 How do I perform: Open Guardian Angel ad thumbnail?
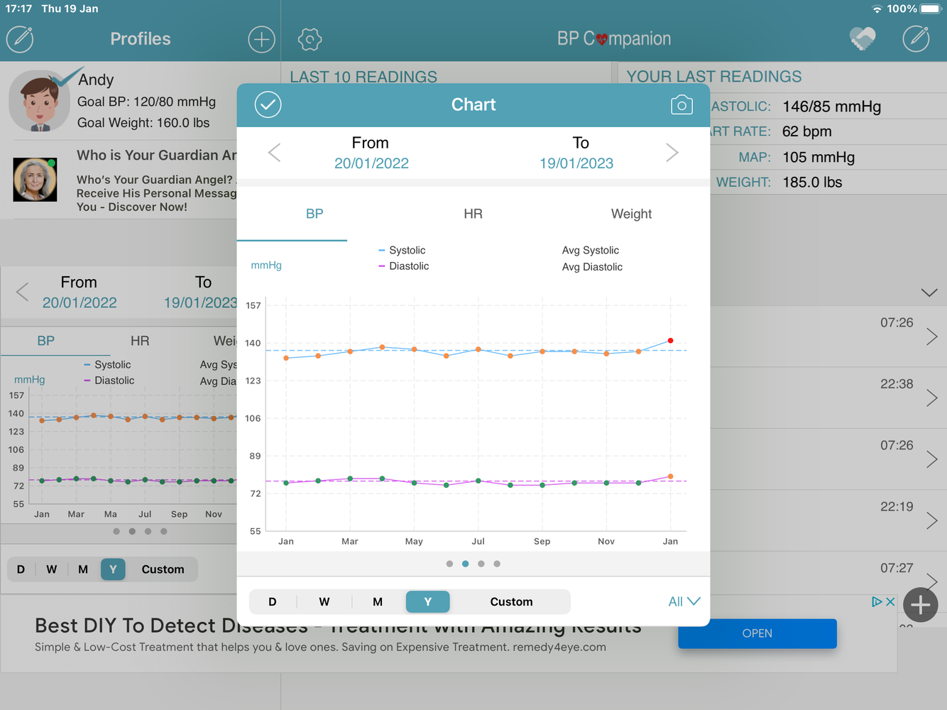[x=35, y=180]
